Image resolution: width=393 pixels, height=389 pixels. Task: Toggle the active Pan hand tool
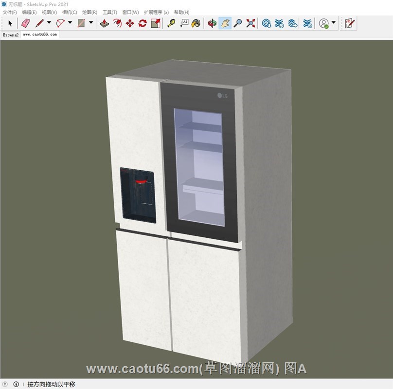tap(225, 23)
